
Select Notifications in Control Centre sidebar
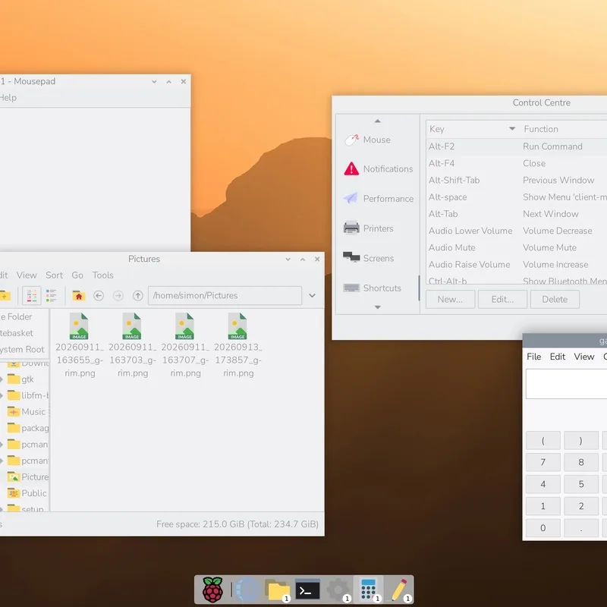pos(377,168)
